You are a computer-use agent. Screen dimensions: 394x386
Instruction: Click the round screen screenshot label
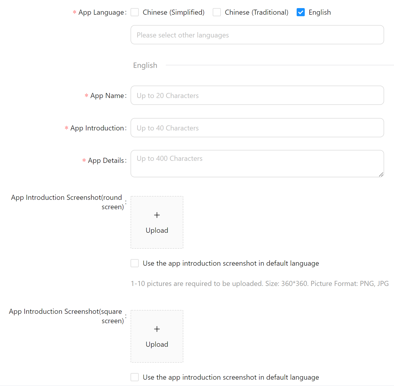coord(67,202)
